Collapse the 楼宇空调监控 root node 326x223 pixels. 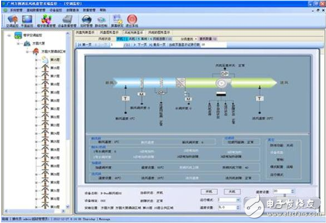(9, 35)
